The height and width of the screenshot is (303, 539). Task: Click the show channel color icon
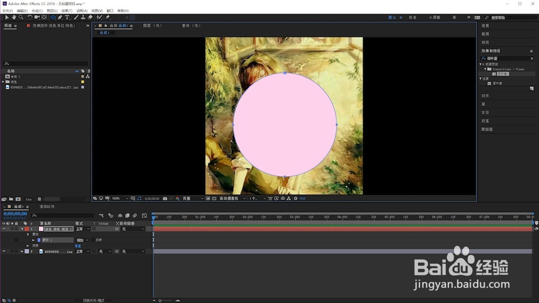(x=177, y=199)
